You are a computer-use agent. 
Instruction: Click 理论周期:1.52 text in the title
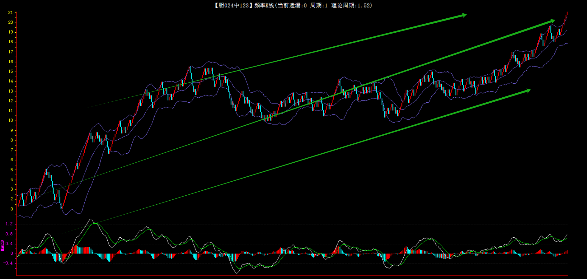tap(352, 5)
